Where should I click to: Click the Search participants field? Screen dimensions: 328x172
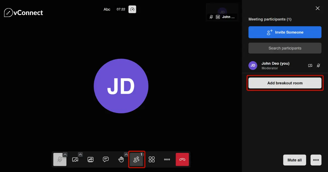coord(285,48)
